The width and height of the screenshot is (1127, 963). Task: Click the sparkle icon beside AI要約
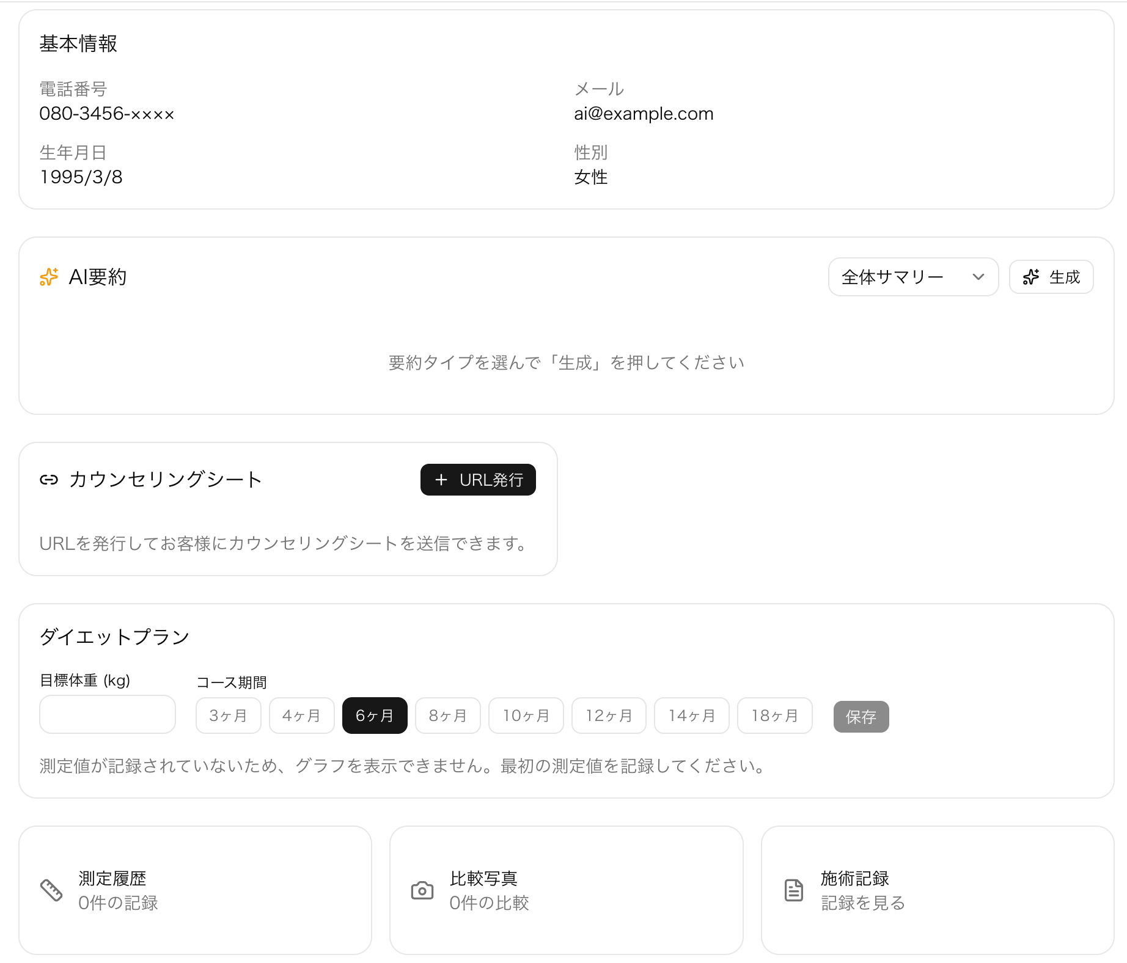click(x=48, y=277)
